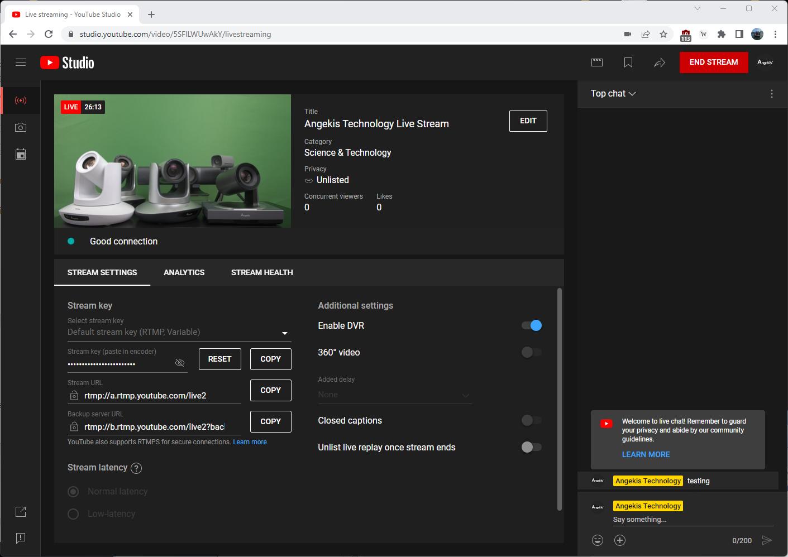
Task: Open the RTMPS Learn more link
Action: click(x=250, y=441)
